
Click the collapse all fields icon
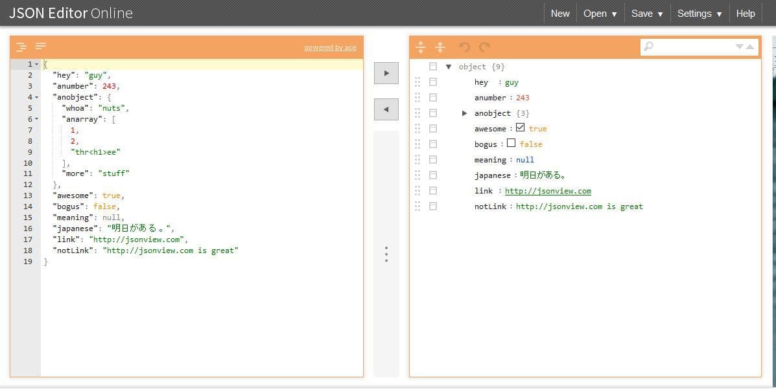click(440, 47)
